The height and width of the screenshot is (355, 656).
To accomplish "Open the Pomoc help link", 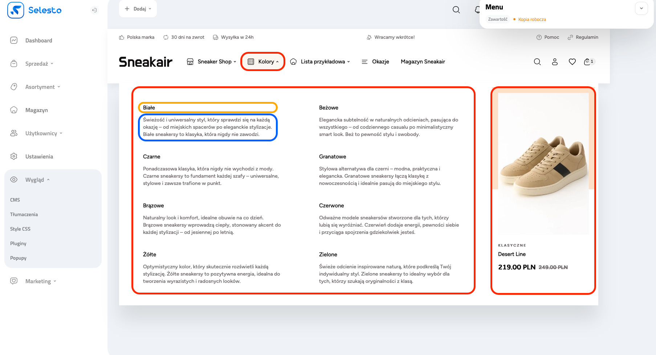I will point(551,37).
